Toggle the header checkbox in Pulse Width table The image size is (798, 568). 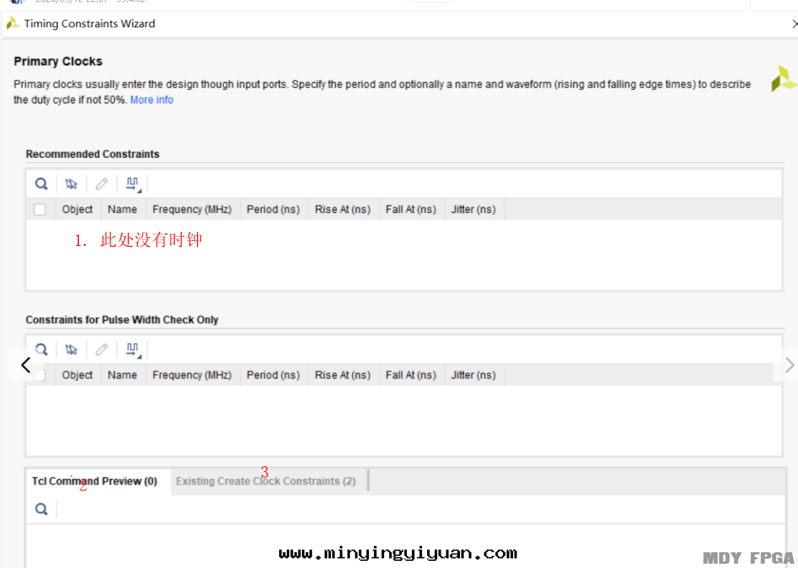coord(40,375)
